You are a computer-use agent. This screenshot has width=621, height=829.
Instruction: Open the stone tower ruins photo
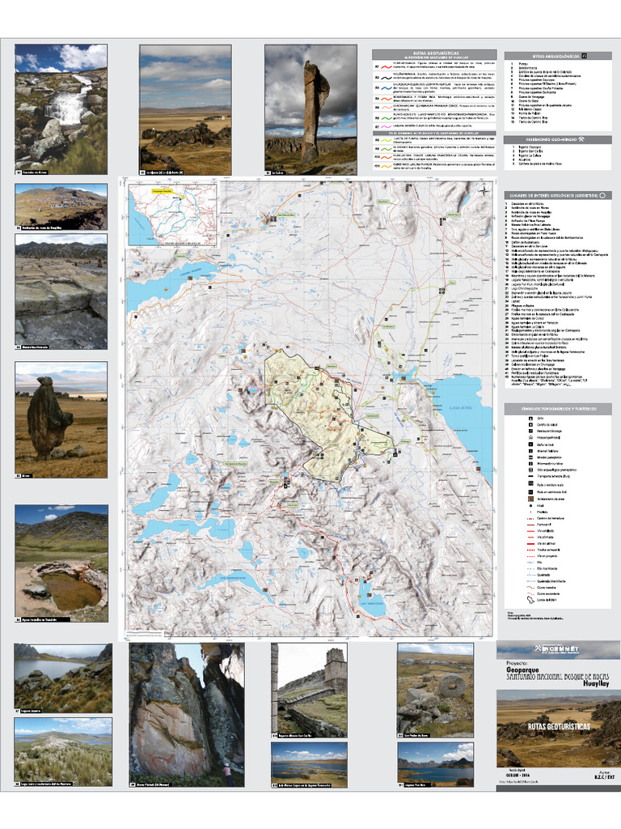coord(310,691)
